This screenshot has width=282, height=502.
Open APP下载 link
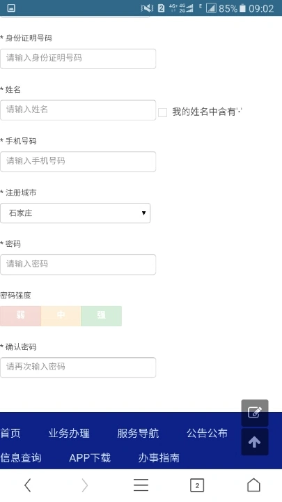click(x=90, y=457)
